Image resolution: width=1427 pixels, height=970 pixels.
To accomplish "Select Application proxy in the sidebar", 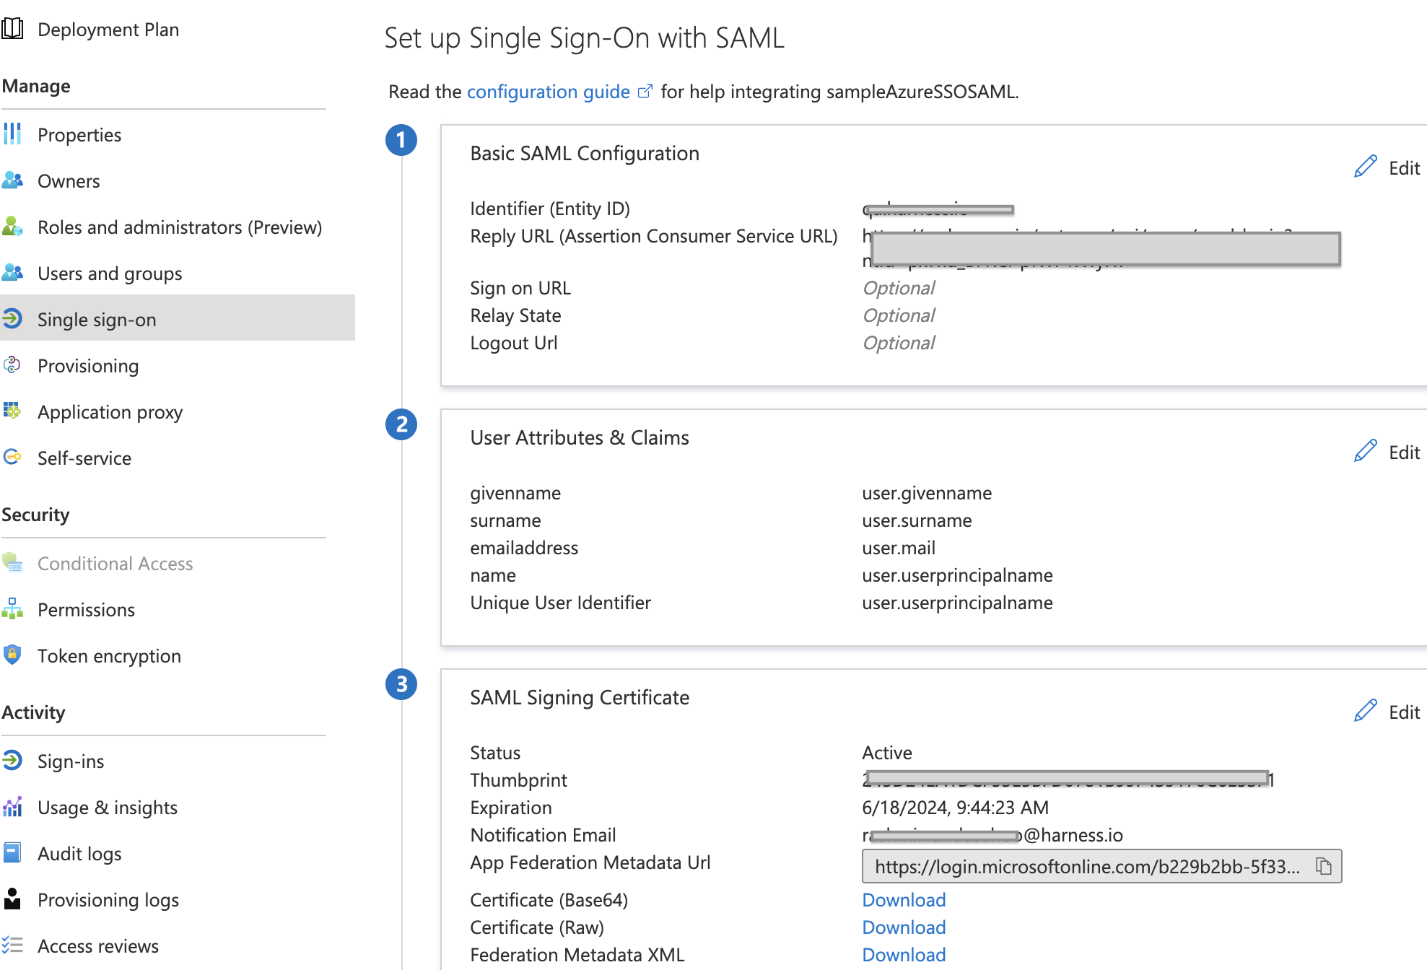I will click(110, 411).
